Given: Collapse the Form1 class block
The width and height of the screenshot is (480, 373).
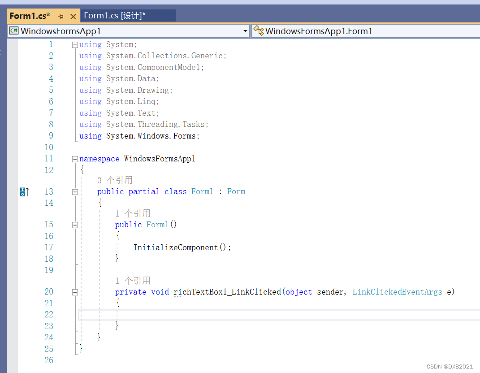Looking at the screenshot, I should coord(75,192).
